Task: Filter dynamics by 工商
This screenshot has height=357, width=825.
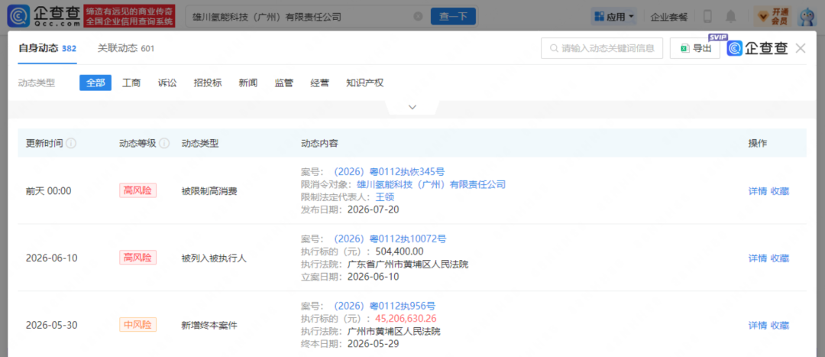Action: point(131,83)
